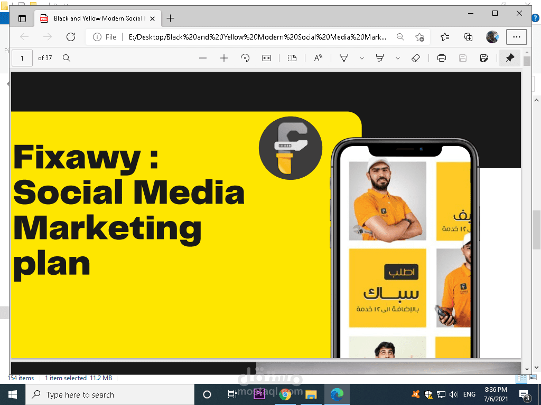
Task: Open the Windows Start menu
Action: click(x=13, y=394)
